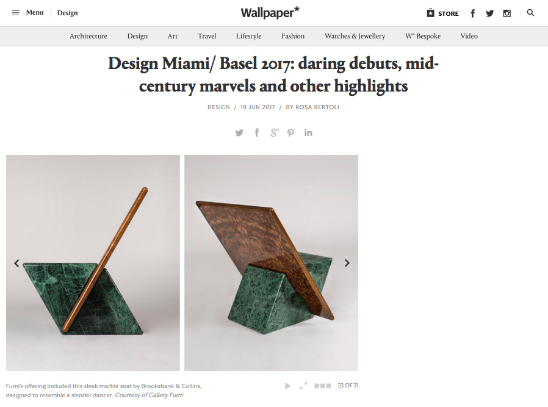Visit Wallpaper's Facebook page from header

(473, 13)
